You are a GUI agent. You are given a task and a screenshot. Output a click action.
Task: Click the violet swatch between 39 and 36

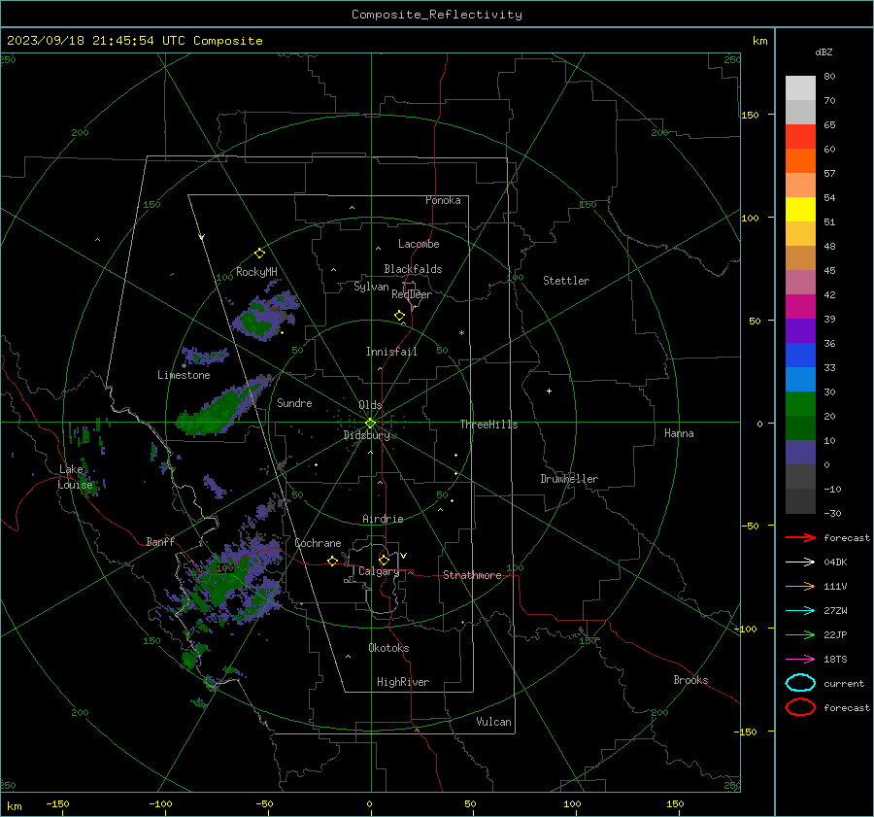coord(800,331)
